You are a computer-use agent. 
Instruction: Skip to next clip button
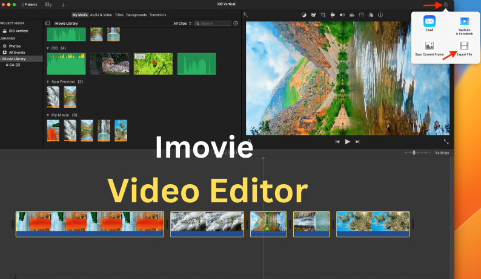(357, 142)
